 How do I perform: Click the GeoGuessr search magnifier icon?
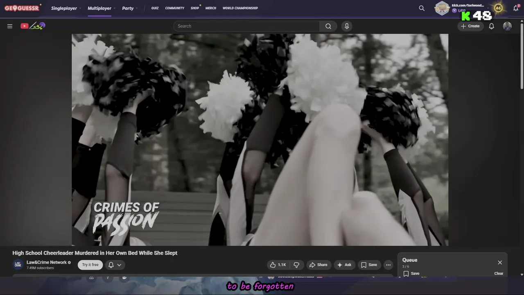click(x=422, y=8)
